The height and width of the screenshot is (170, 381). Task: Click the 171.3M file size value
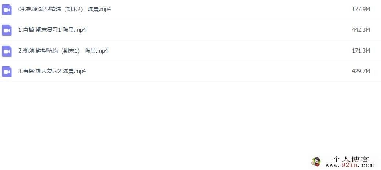(361, 51)
